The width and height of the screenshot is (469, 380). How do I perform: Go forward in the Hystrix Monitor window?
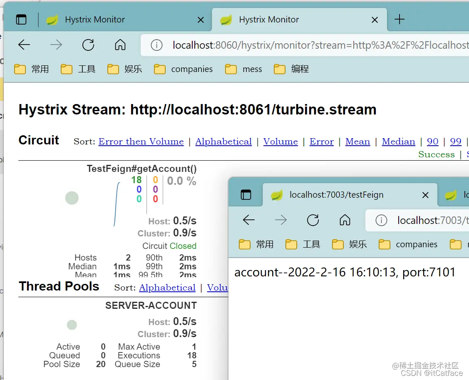(56, 45)
